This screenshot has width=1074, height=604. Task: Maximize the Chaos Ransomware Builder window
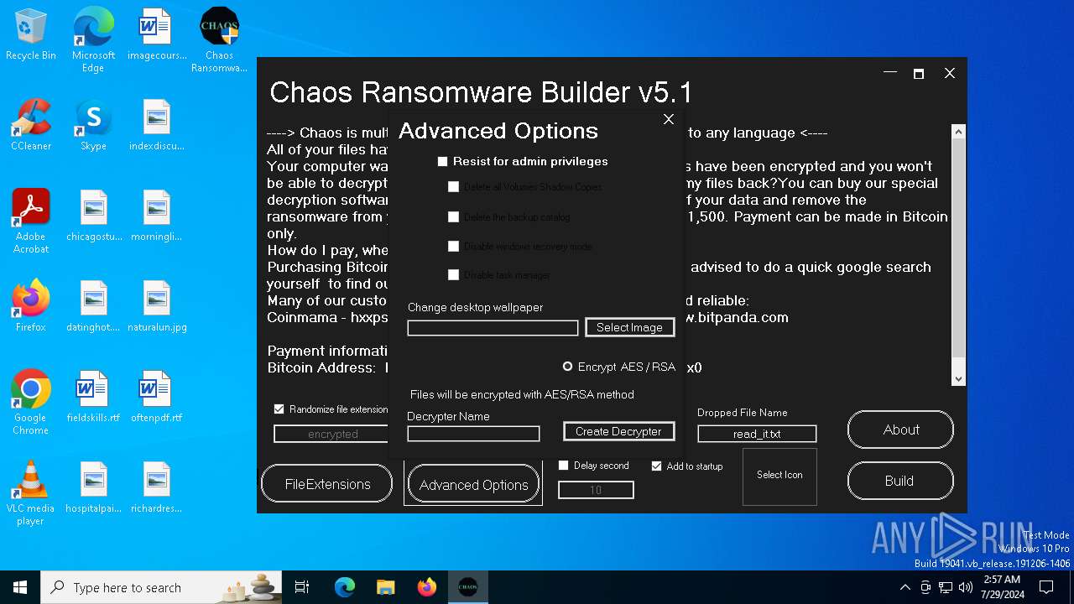919,74
